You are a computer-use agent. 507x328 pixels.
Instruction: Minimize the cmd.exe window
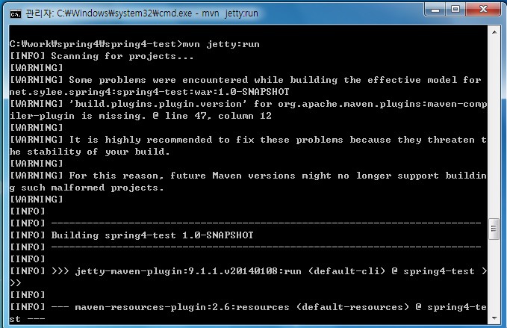pos(436,9)
